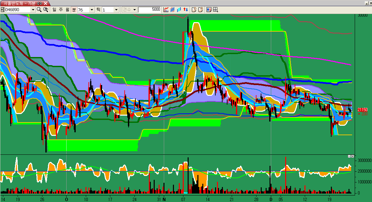Collapse the volume indicator sub-panel
The image size is (372, 202).
(x=349, y=157)
